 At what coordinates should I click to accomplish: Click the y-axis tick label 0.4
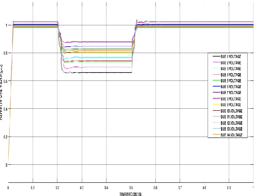tap(5, 109)
